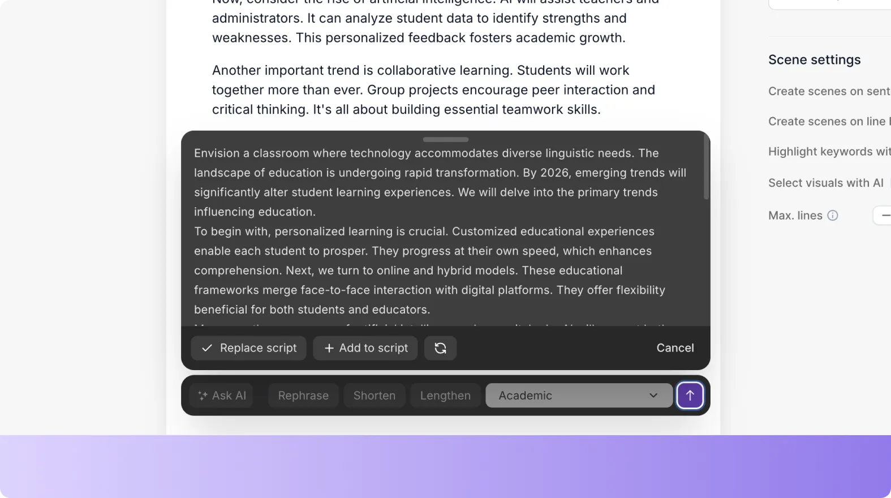Click the regenerate response icon
The height and width of the screenshot is (498, 891).
[440, 348]
